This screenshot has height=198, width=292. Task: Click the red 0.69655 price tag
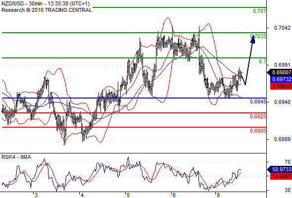(x=281, y=86)
